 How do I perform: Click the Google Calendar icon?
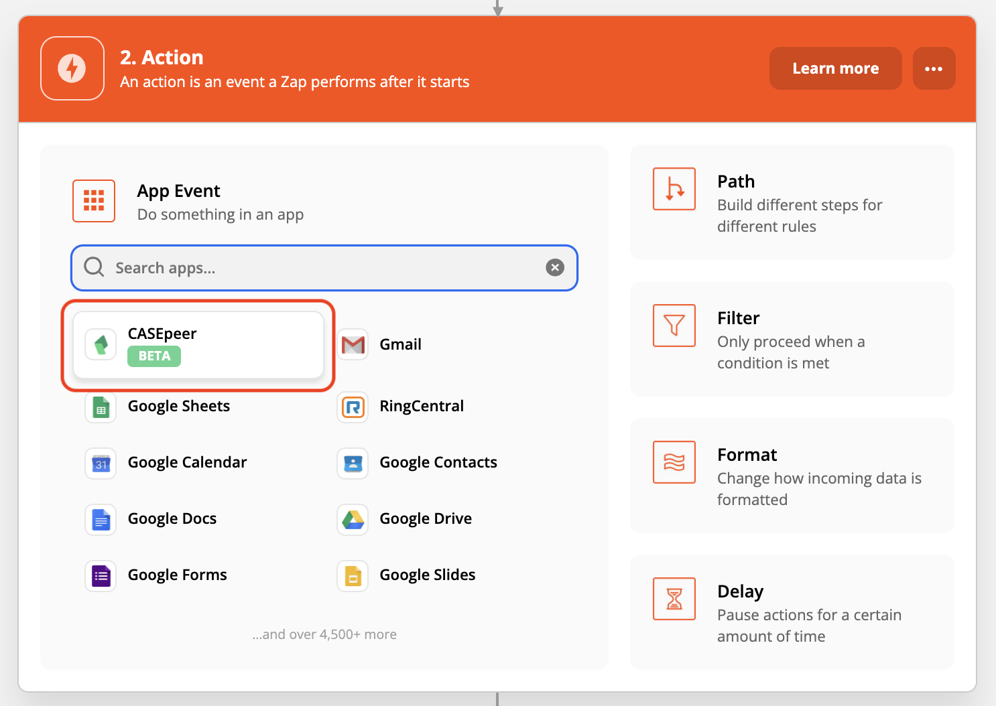click(x=101, y=463)
